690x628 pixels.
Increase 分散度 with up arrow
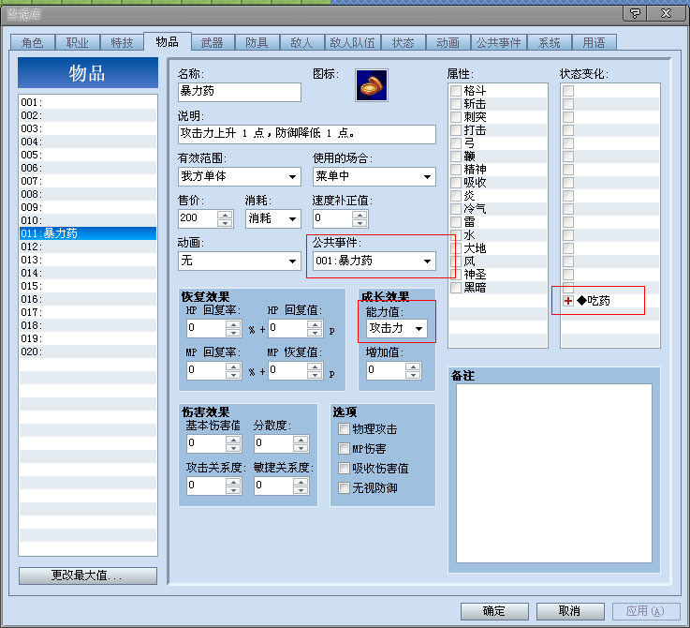click(301, 440)
